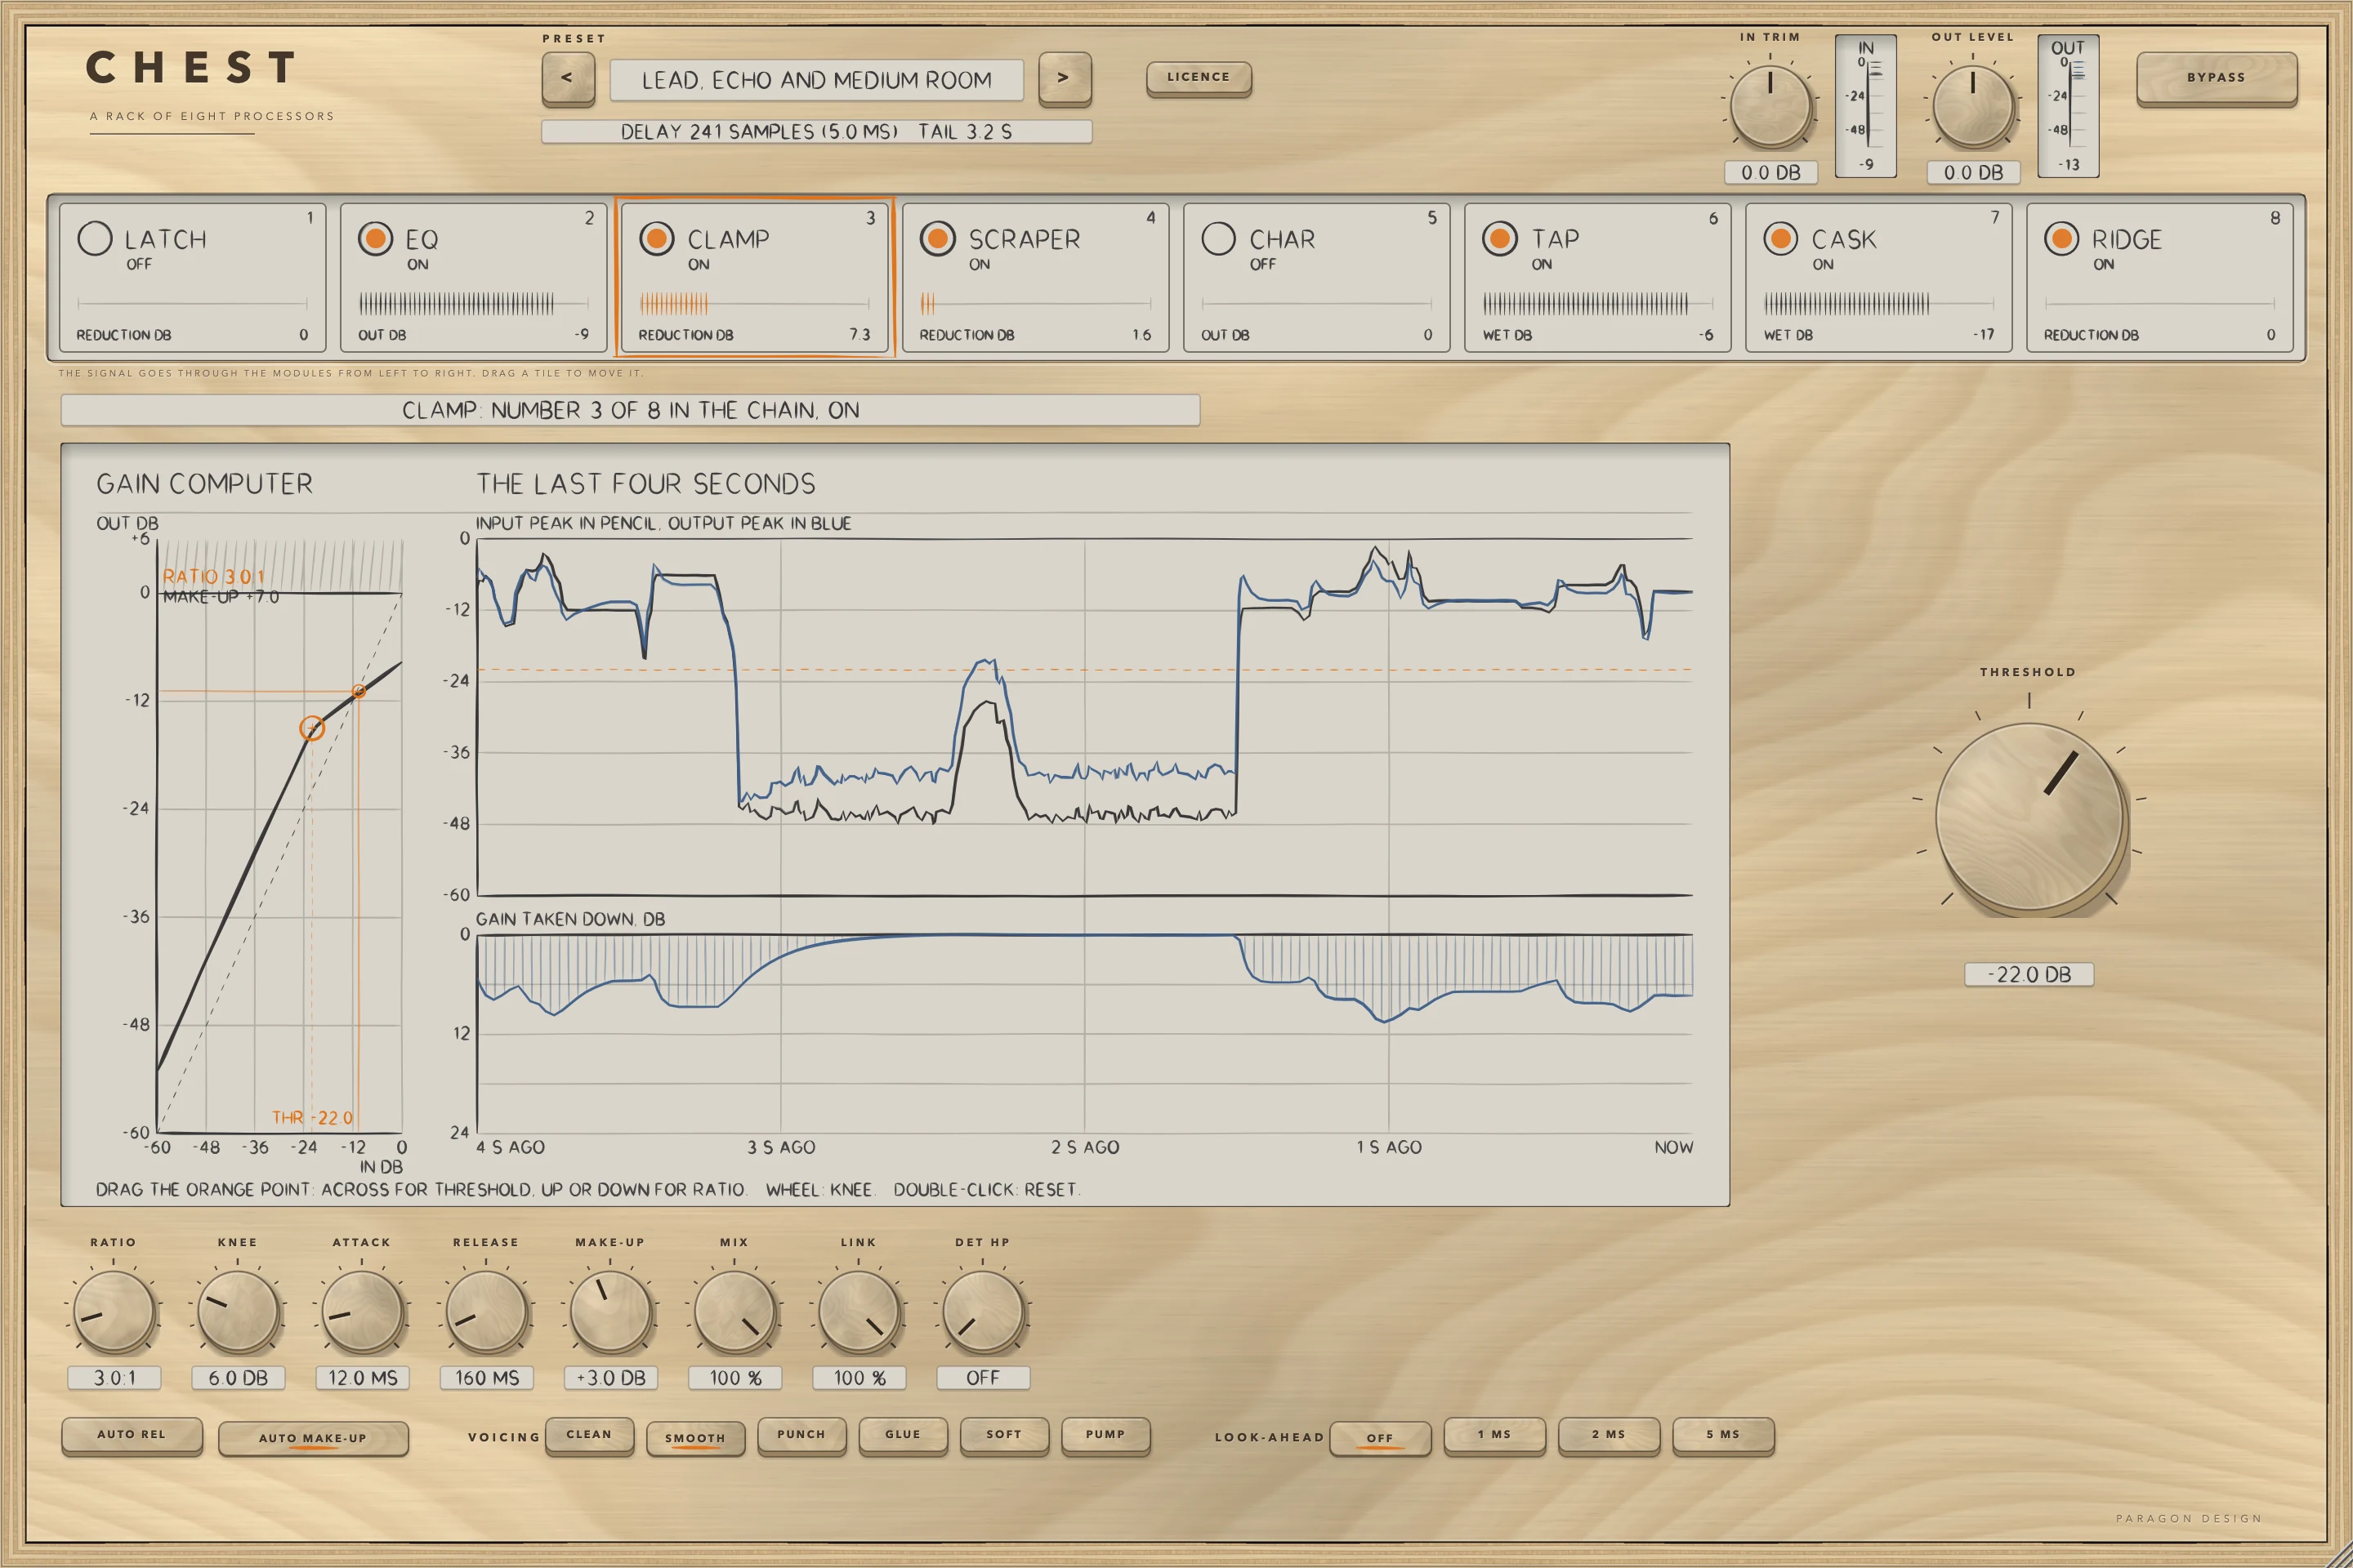Click the orange threshold point on gain curve
The height and width of the screenshot is (1568, 2353).
tap(312, 728)
